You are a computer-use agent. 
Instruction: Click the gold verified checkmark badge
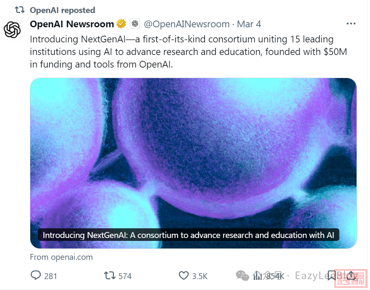point(121,24)
